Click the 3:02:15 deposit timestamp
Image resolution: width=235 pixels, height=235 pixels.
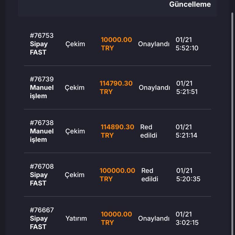point(187,223)
